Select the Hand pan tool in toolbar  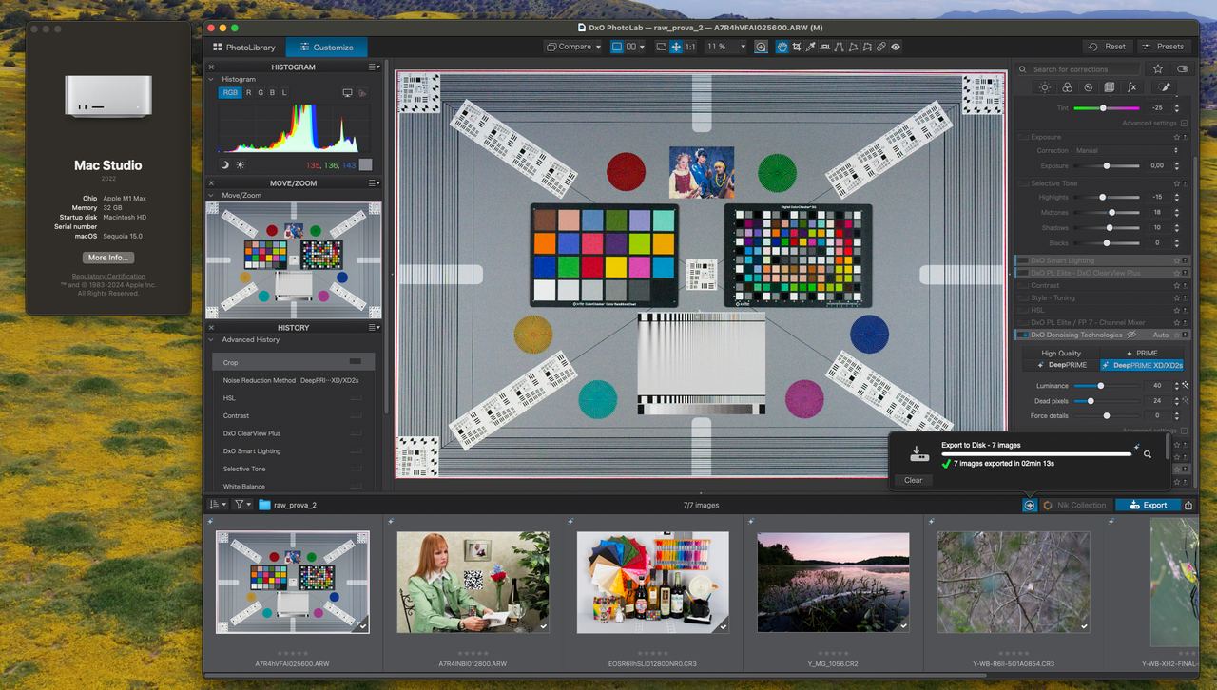coord(782,47)
